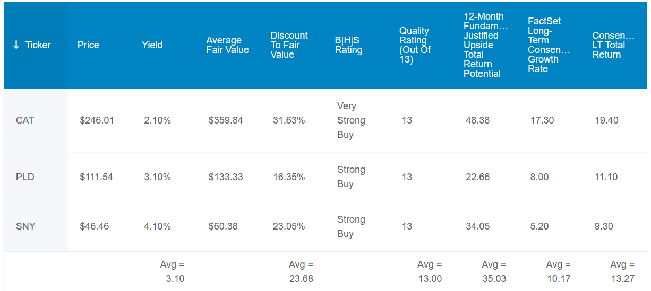Viewport: 651px width, 291px height.
Task: Sort by Discount To Fair Value header
Action: (289, 45)
